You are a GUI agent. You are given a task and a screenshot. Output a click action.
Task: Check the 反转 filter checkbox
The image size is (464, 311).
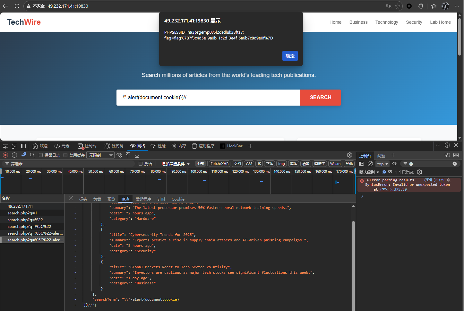point(141,164)
